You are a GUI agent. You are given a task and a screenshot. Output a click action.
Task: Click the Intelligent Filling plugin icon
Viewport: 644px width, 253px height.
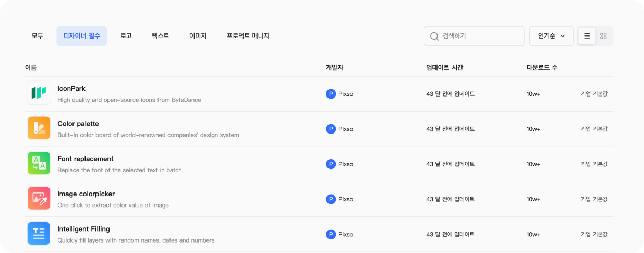[39, 234]
